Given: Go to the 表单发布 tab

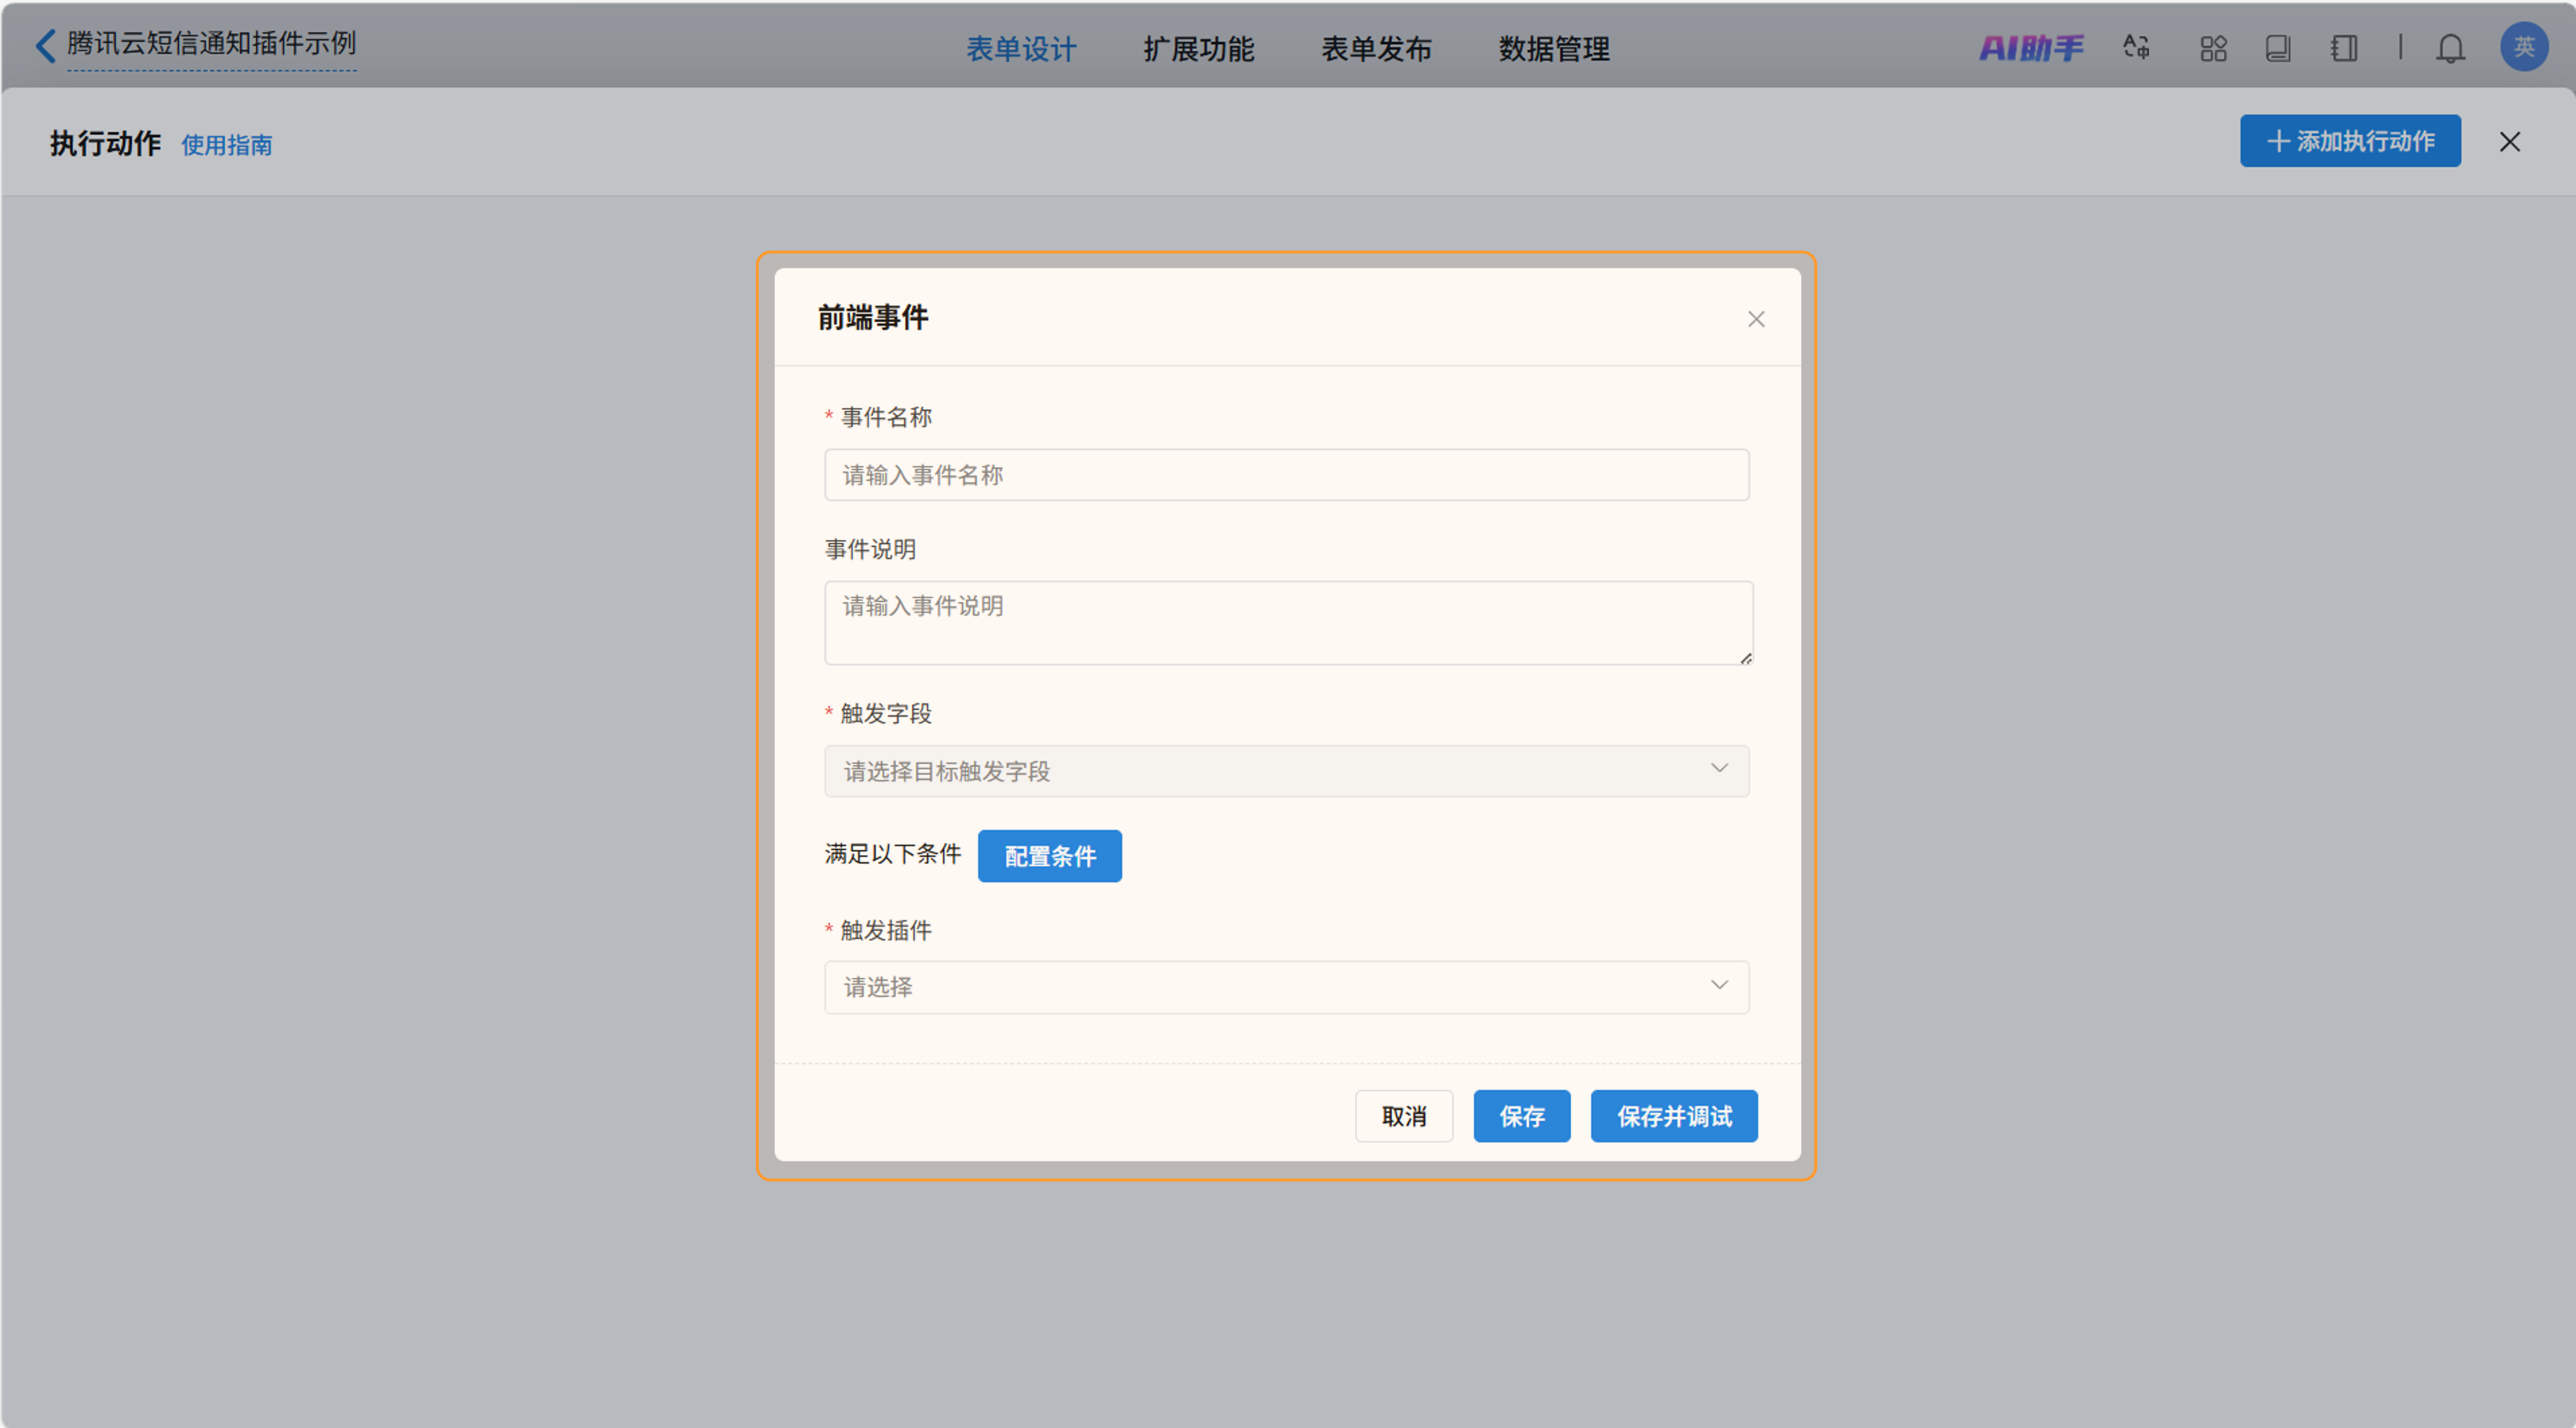Looking at the screenshot, I should point(1376,49).
